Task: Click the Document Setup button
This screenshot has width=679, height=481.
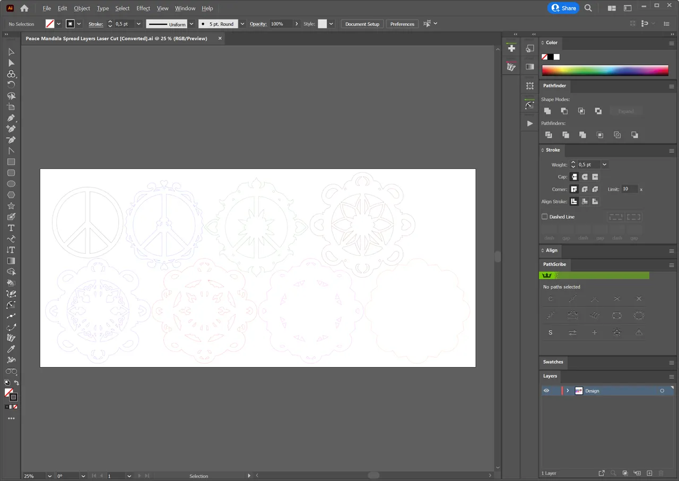Action: pos(362,24)
